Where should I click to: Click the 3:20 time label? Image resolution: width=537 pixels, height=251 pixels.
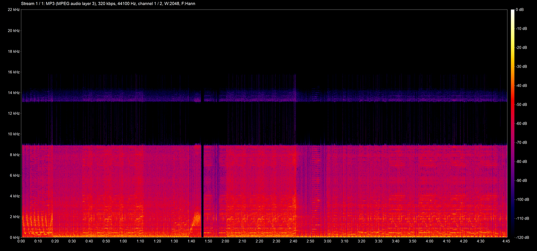[362, 242]
